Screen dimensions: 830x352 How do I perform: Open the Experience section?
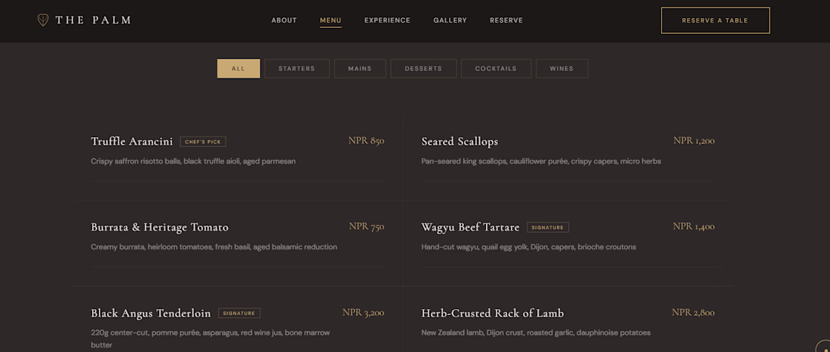tap(387, 20)
